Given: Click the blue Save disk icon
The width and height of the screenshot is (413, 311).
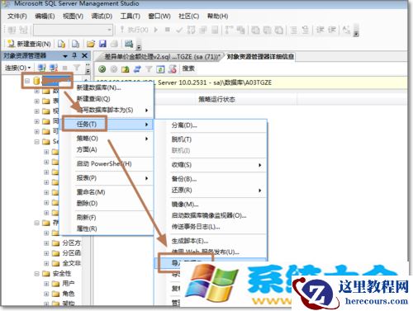Looking at the screenshot, I should tap(102, 44).
